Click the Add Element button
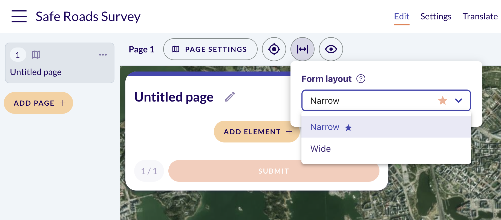501x220 pixels. [x=257, y=132]
